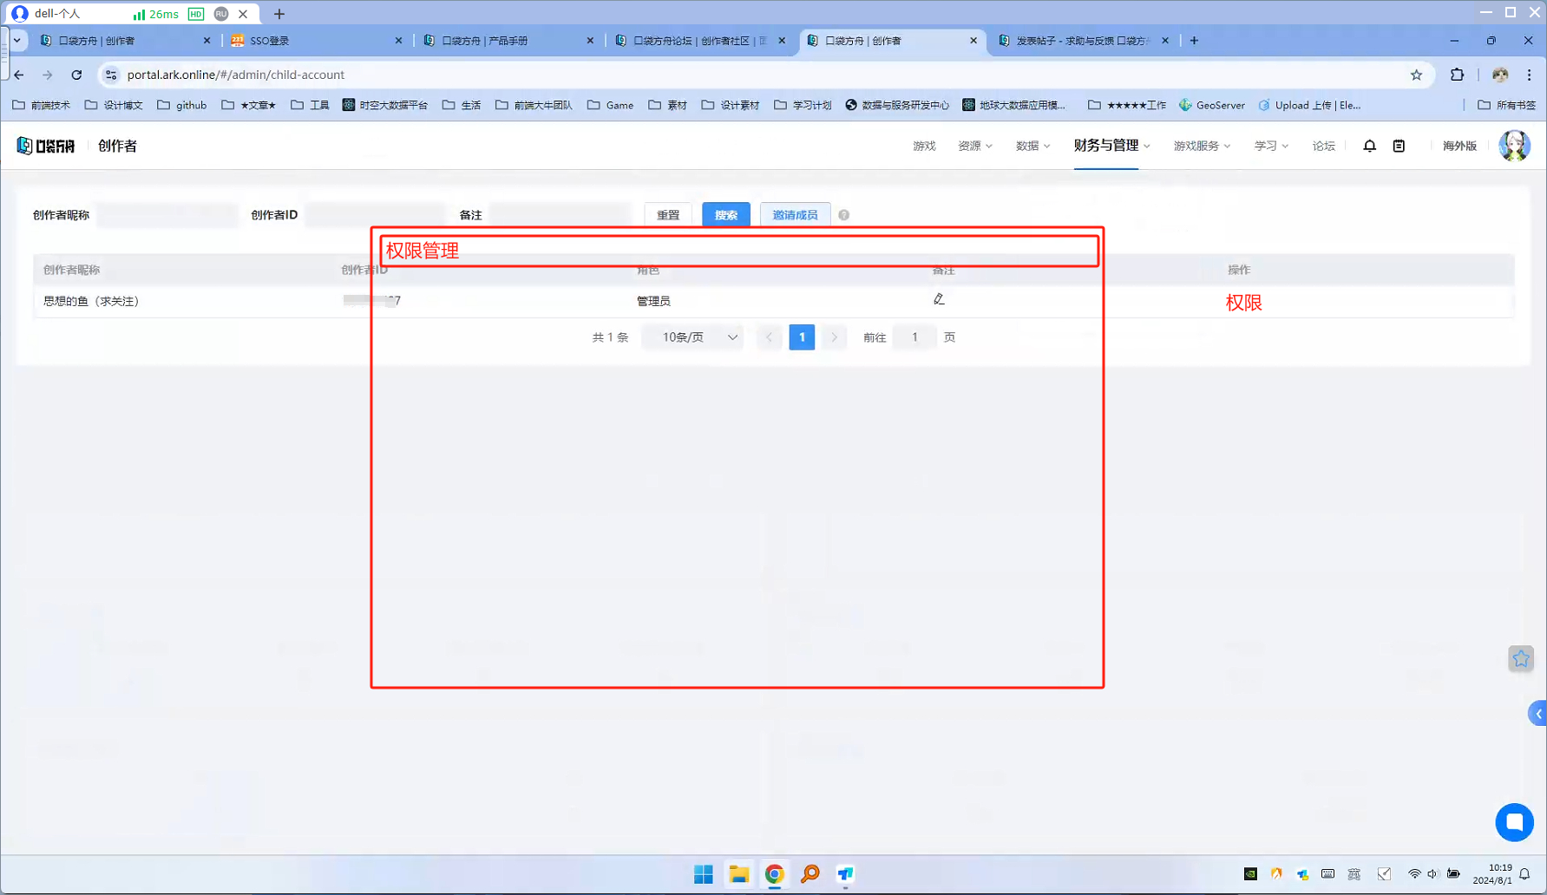1547x895 pixels.
Task: Open the 游戏 nav item
Action: pyautogui.click(x=924, y=146)
